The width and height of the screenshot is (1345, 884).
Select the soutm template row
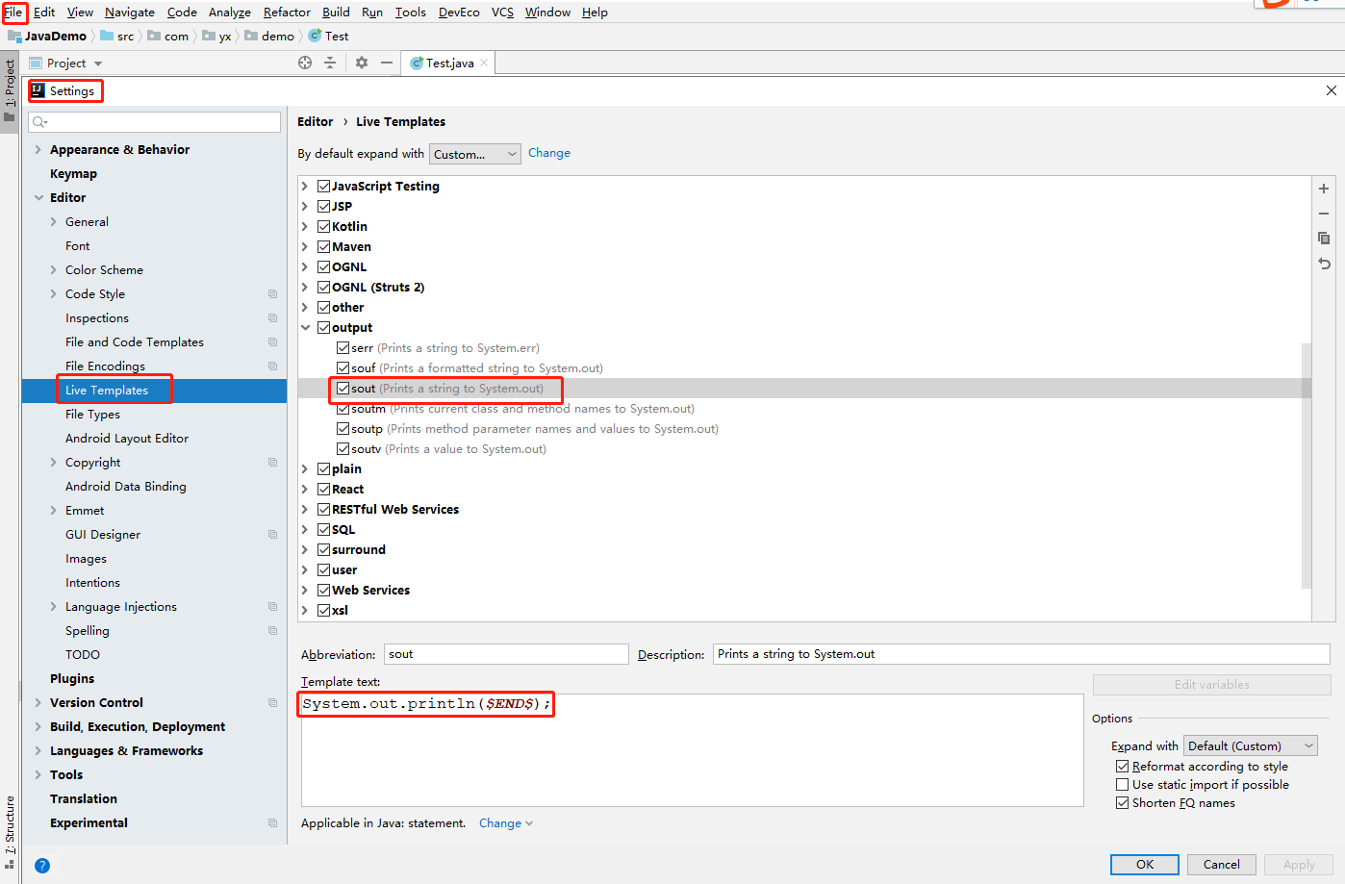(x=805, y=409)
